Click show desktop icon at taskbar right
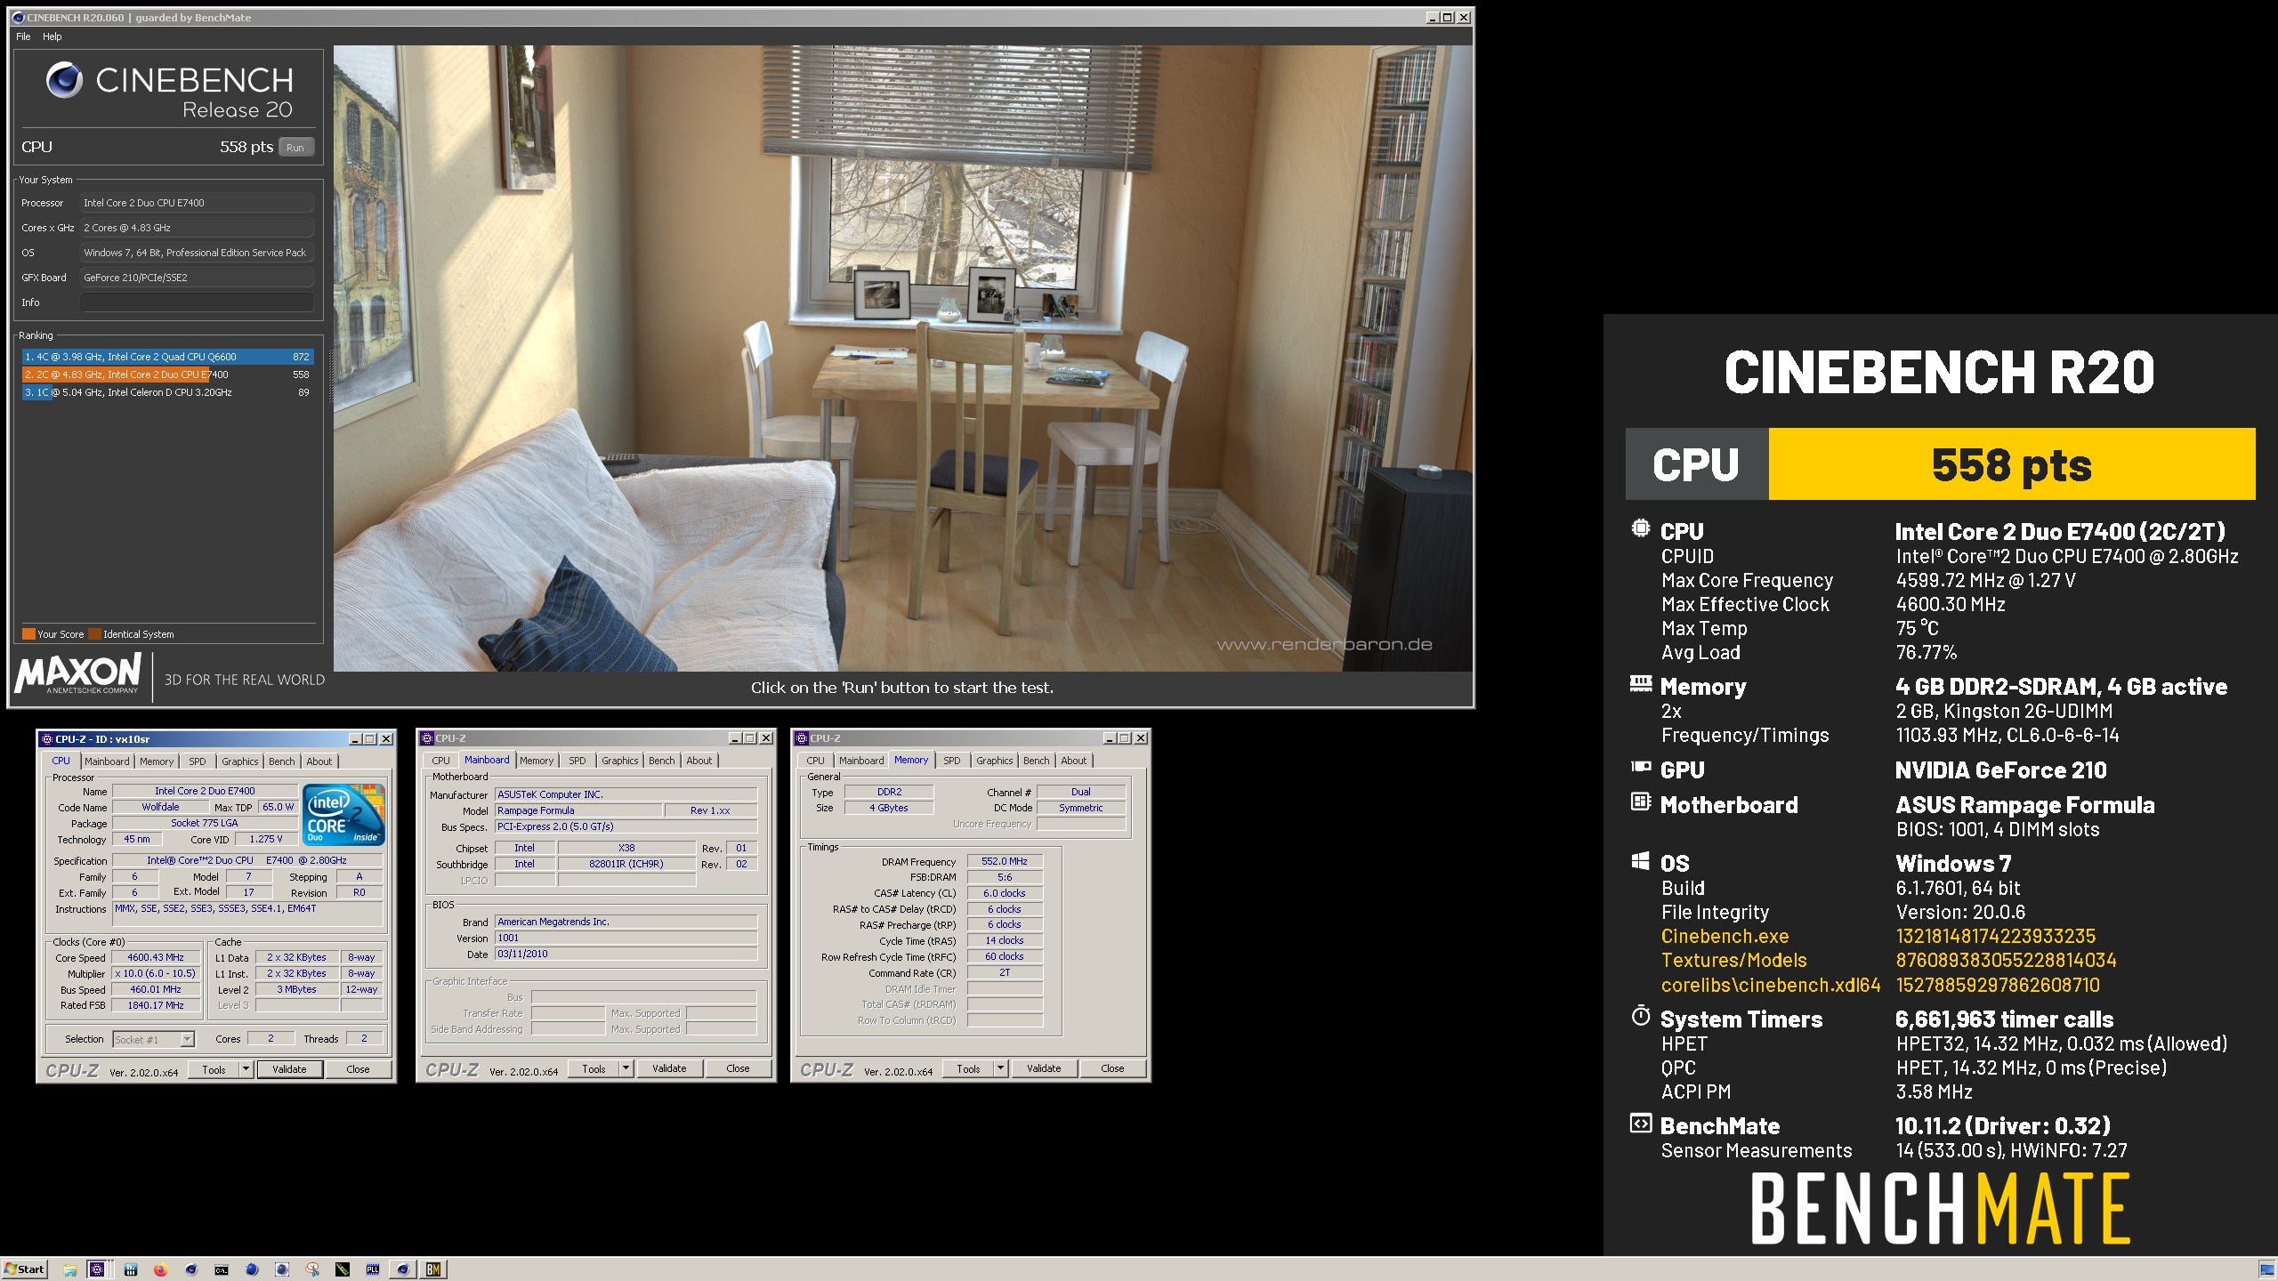This screenshot has height=1281, width=2278. coord(2267,1269)
